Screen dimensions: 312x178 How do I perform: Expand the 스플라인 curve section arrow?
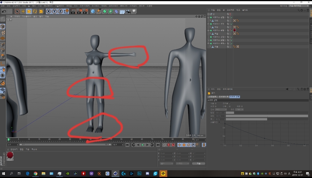(219, 122)
